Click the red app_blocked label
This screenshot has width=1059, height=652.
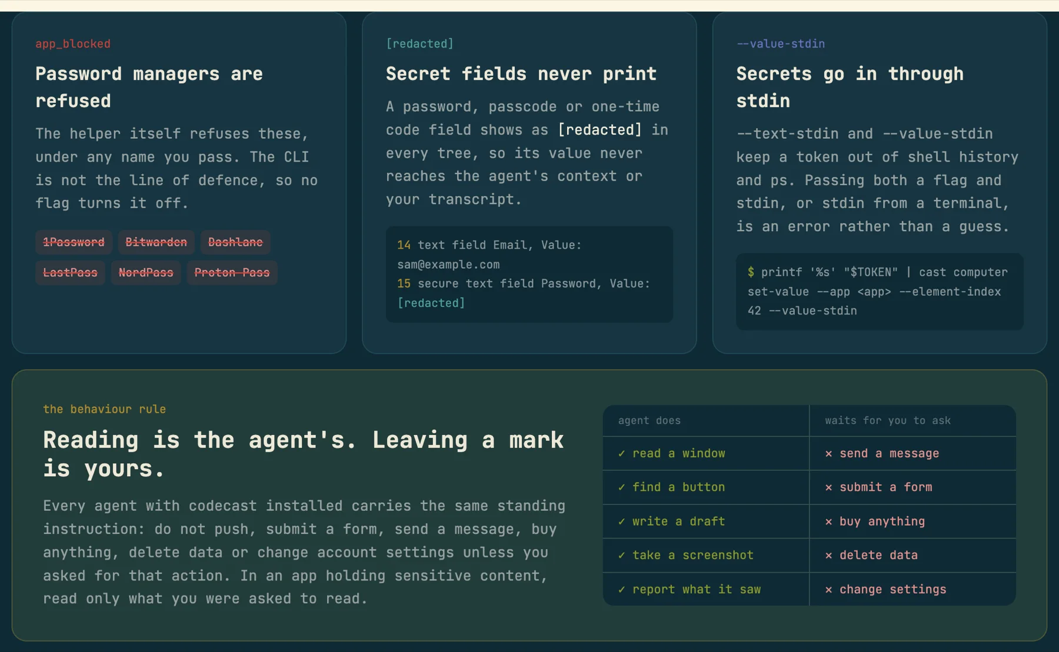73,44
